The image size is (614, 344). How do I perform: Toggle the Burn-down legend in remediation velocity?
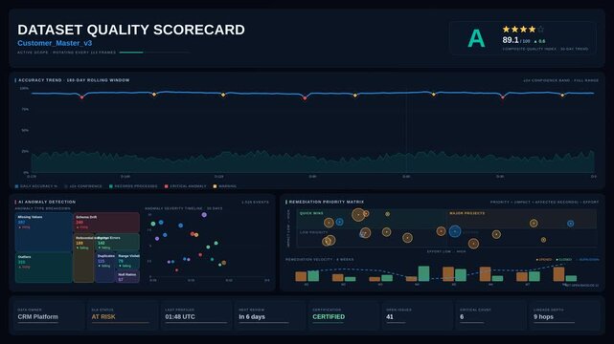pyautogui.click(x=588, y=260)
